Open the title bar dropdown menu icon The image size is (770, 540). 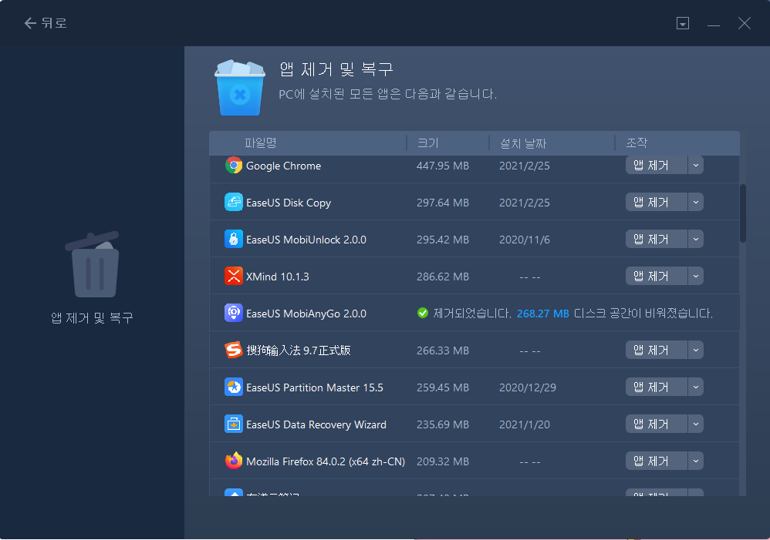(683, 23)
